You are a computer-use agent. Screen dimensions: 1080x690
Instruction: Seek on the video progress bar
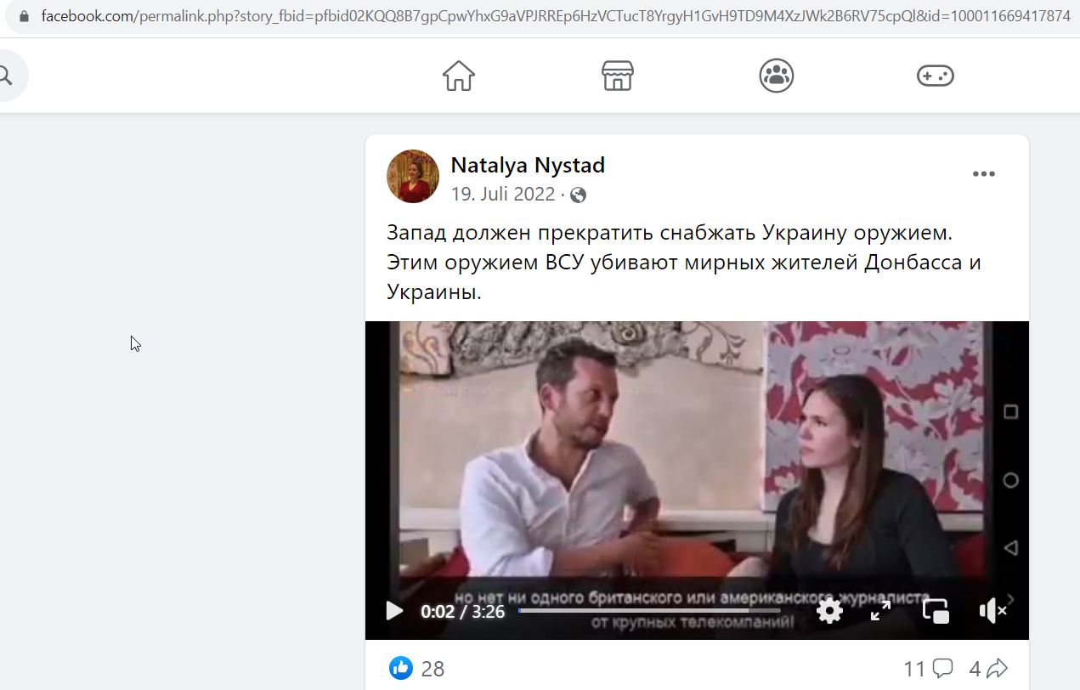coord(649,610)
